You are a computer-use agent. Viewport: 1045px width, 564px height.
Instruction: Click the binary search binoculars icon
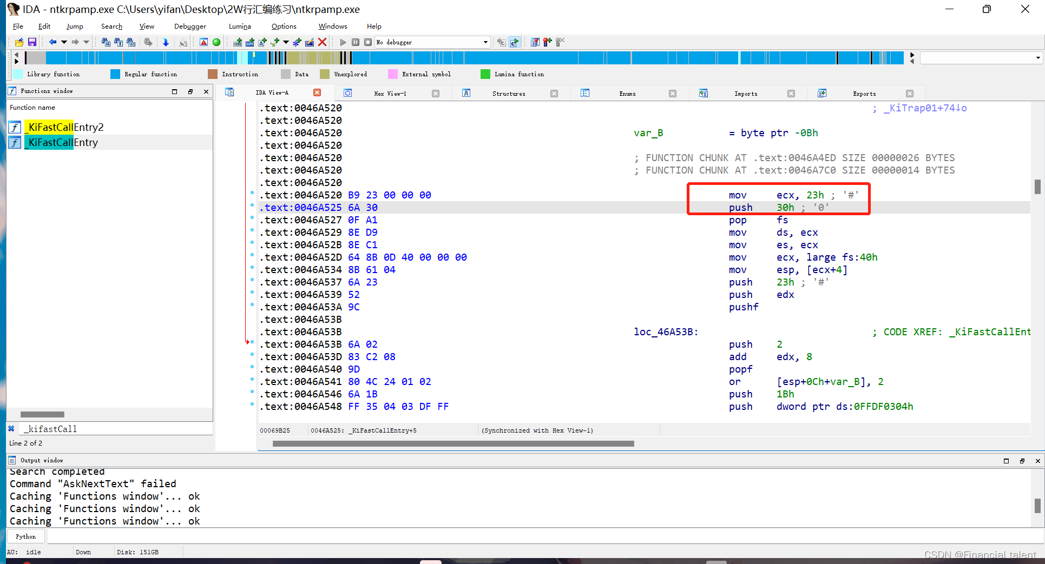(131, 42)
